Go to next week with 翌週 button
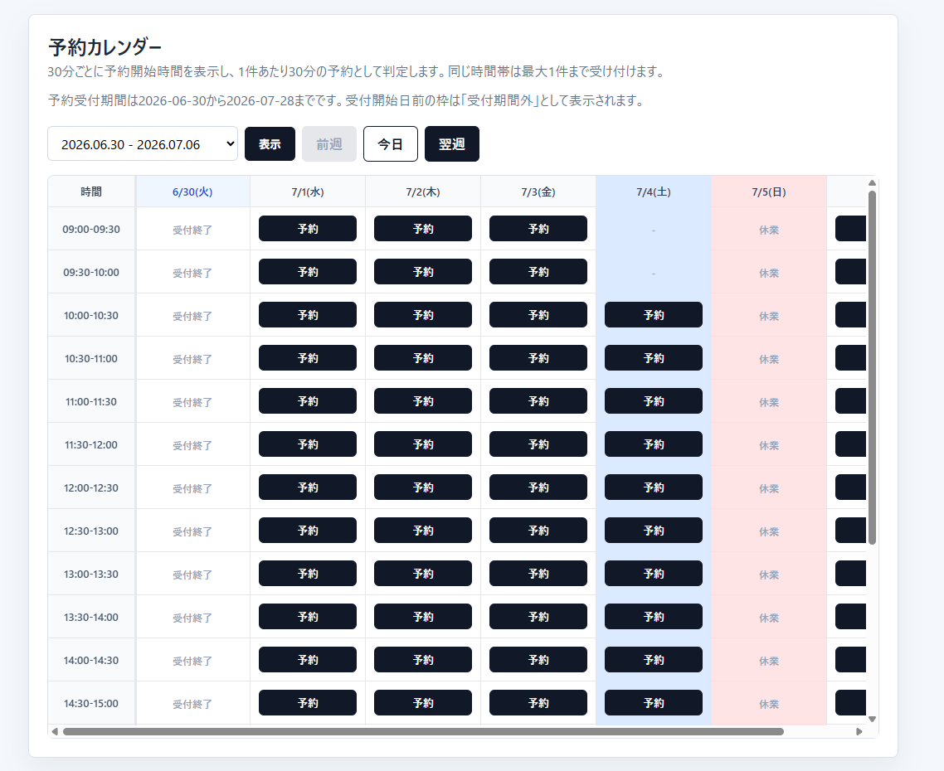This screenshot has height=771, width=944. pyautogui.click(x=451, y=144)
